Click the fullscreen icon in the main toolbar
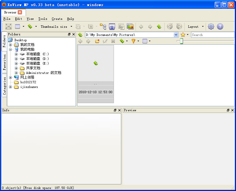 pos(8,27)
